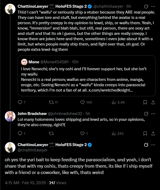Share ChattinoLawyer's top tweet
This screenshot has width=160, height=190.
pyautogui.click(x=153, y=102)
